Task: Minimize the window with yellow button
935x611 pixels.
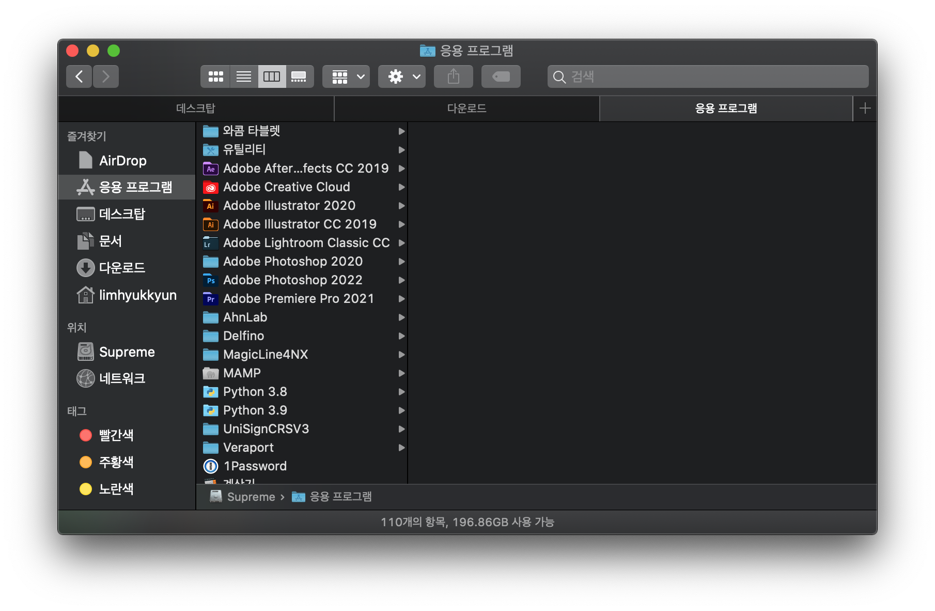Action: (x=93, y=51)
